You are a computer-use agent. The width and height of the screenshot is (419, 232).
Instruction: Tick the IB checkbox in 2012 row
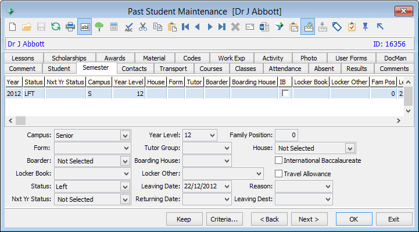click(285, 93)
